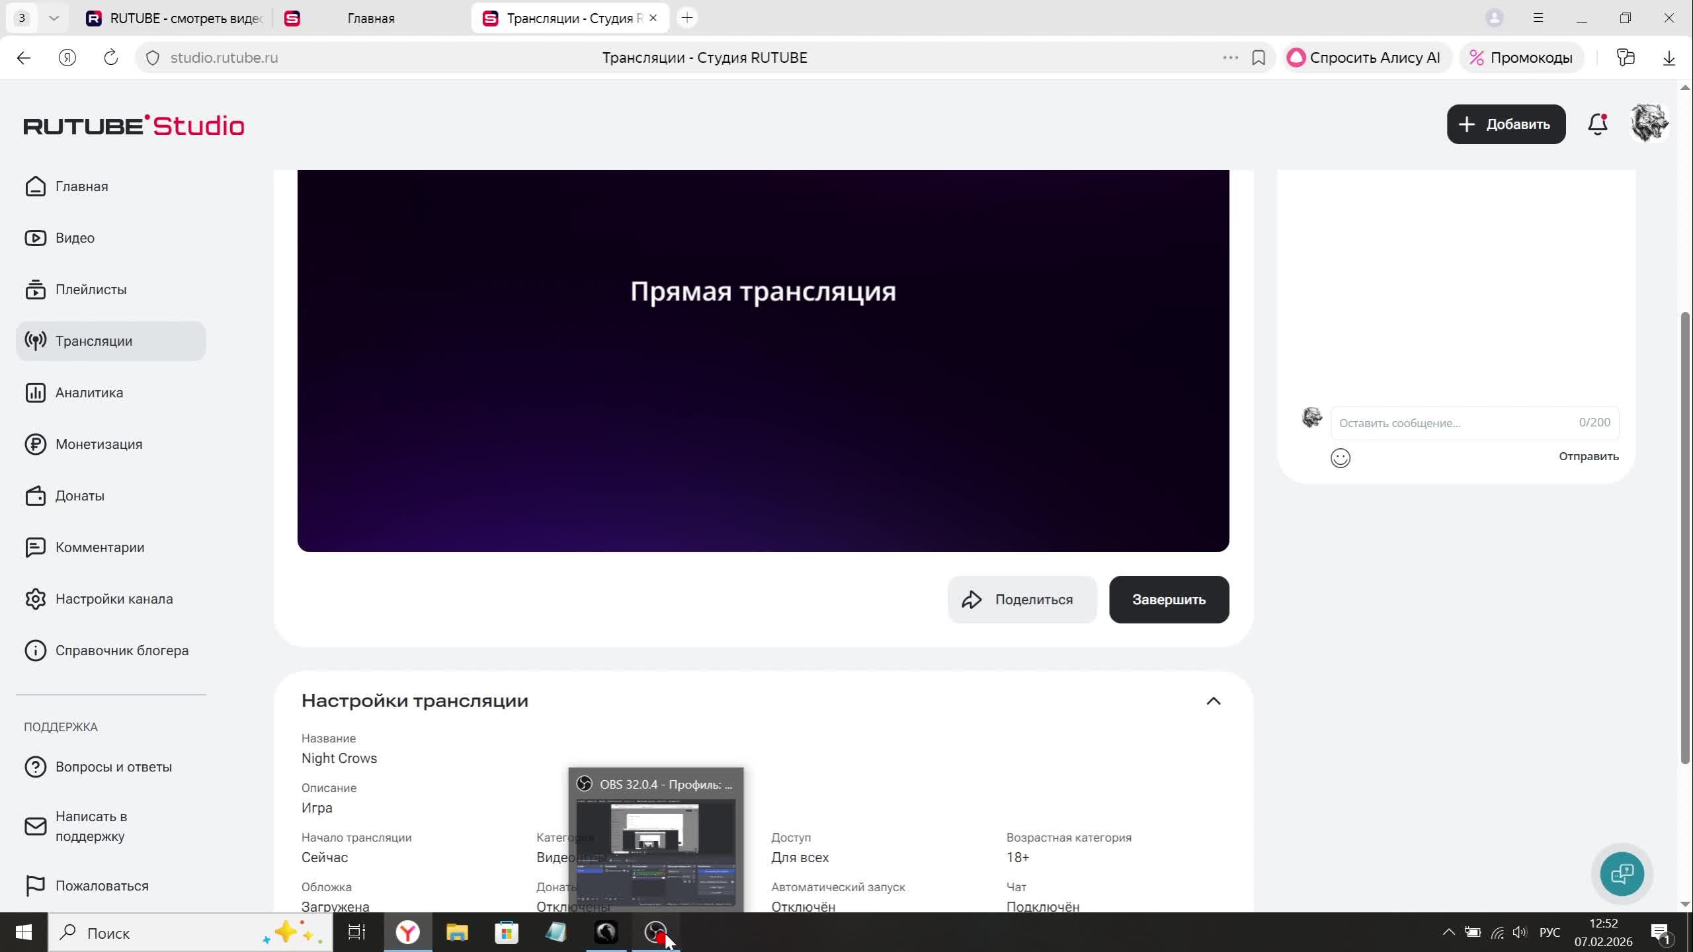Click the bookmark icon in address bar
Image resolution: width=1693 pixels, height=952 pixels.
(x=1259, y=58)
